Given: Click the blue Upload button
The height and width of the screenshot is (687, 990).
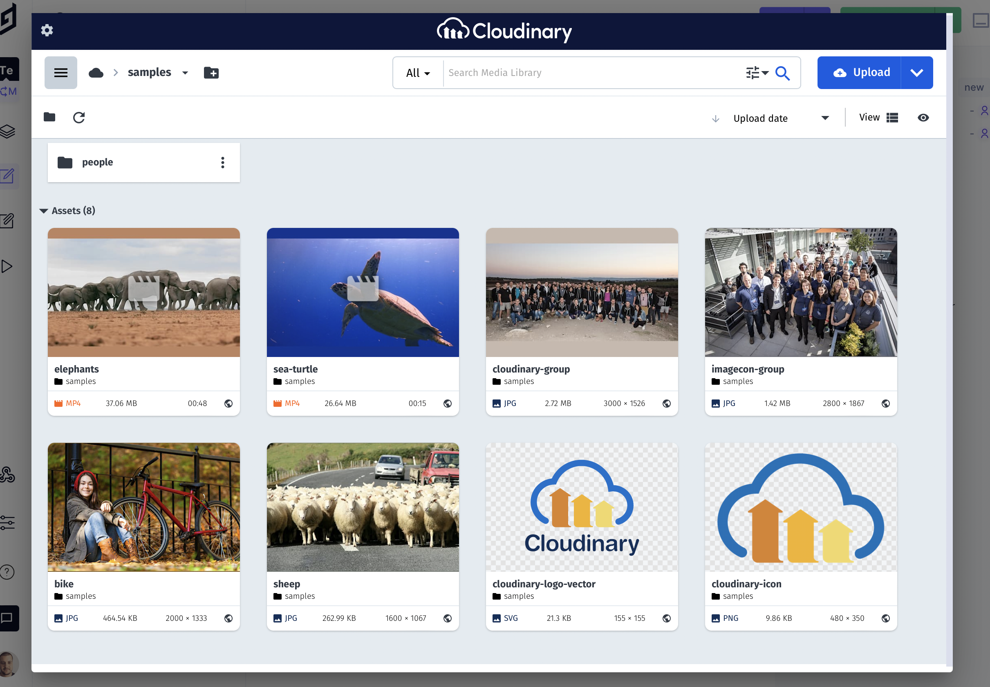Looking at the screenshot, I should point(859,73).
